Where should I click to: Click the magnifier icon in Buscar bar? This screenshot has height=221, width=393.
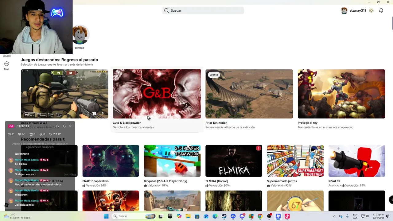point(166,10)
